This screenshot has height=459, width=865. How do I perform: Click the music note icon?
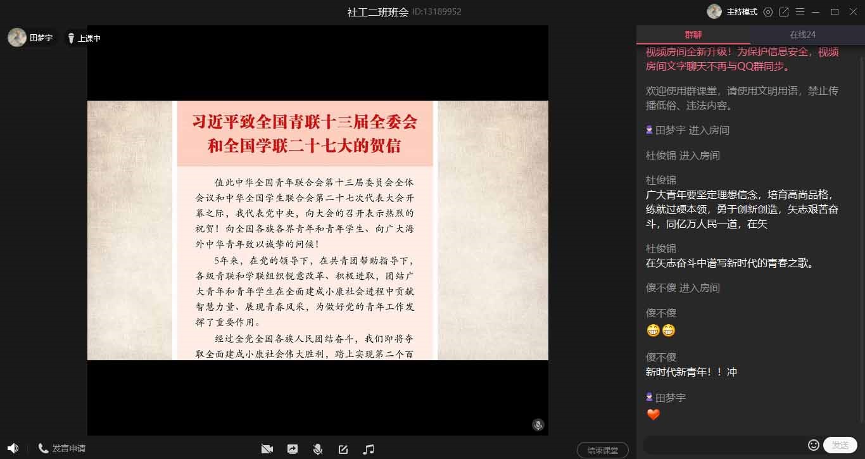369,449
